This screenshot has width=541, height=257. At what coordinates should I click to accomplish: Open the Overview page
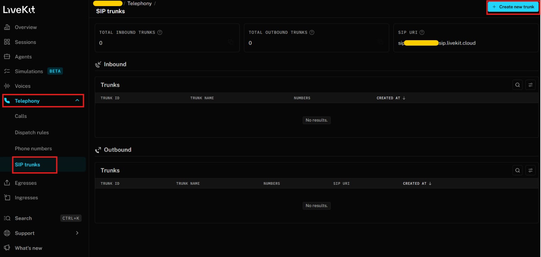[26, 27]
